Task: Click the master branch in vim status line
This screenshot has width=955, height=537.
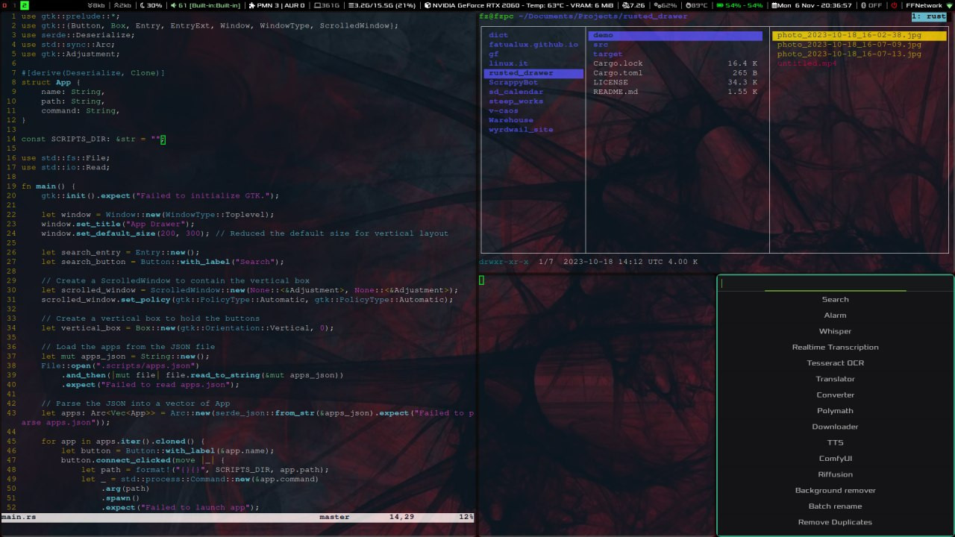Action: pyautogui.click(x=334, y=517)
